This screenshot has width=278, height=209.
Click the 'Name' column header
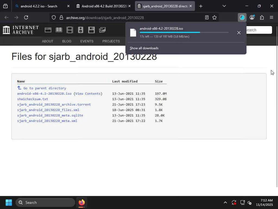(x=21, y=81)
